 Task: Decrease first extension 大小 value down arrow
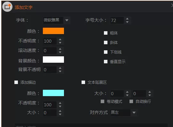coord(127,95)
